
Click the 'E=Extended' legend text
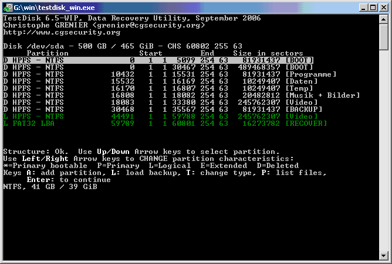[x=224, y=166]
